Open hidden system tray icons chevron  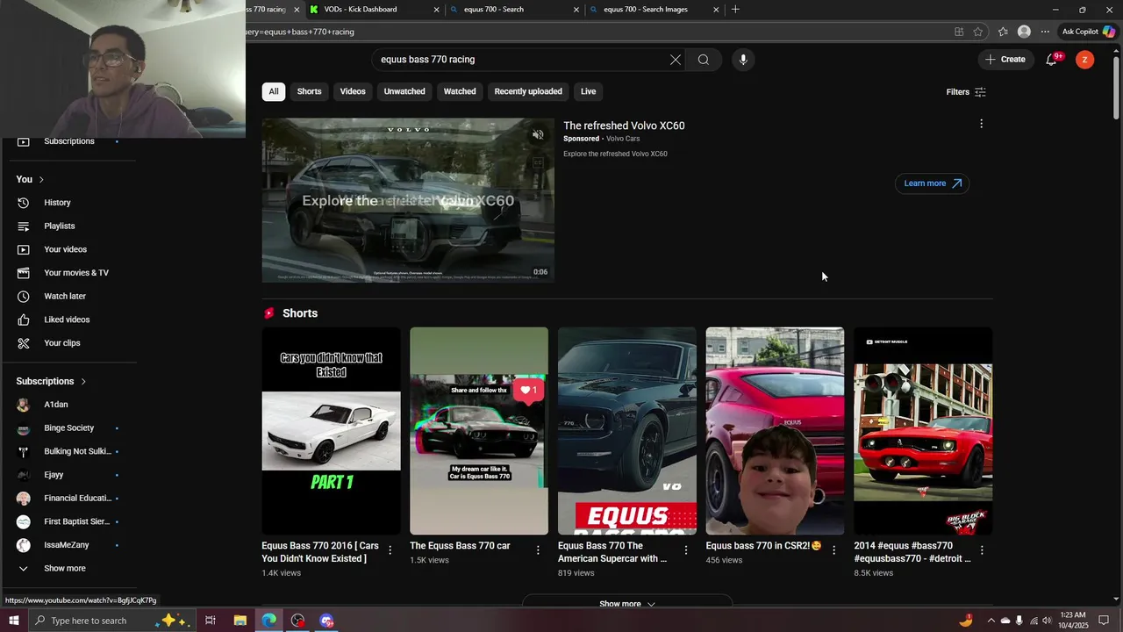click(991, 621)
